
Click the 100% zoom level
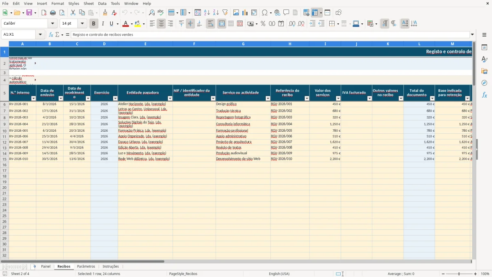tap(485, 274)
